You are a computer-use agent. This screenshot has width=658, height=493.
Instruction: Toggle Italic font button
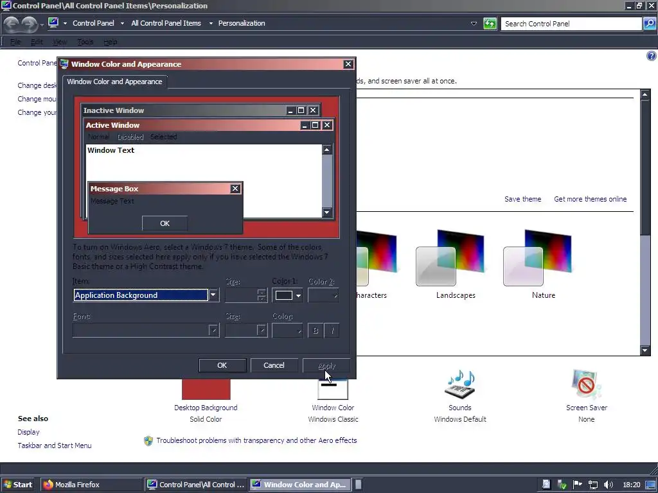pyautogui.click(x=332, y=331)
